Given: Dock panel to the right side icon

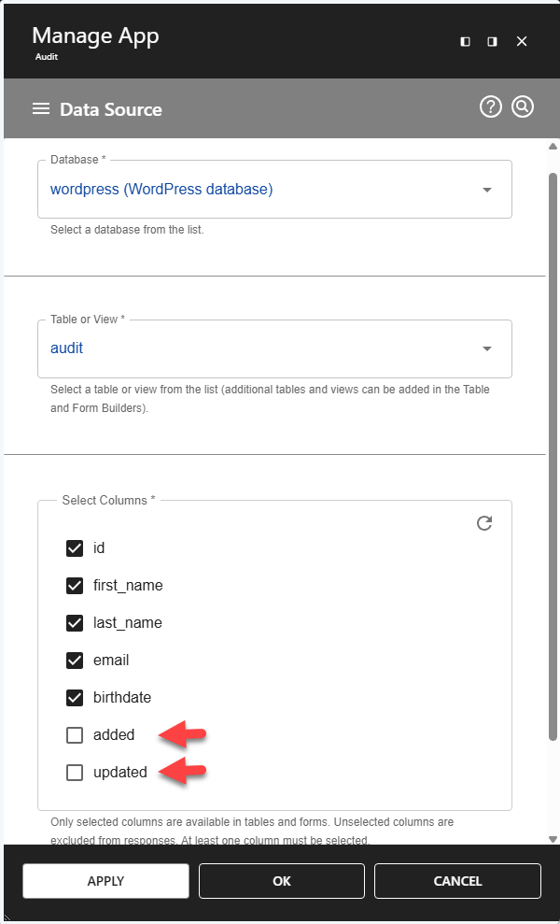Looking at the screenshot, I should pyautogui.click(x=492, y=41).
